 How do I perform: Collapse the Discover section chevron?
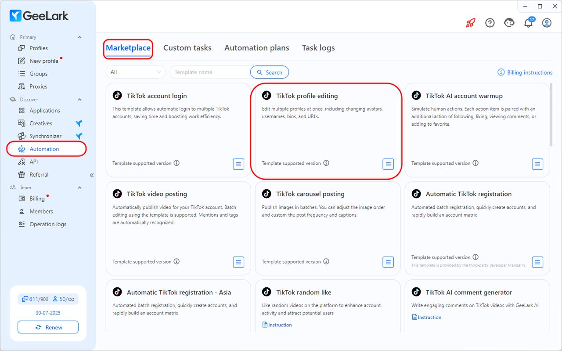click(79, 100)
